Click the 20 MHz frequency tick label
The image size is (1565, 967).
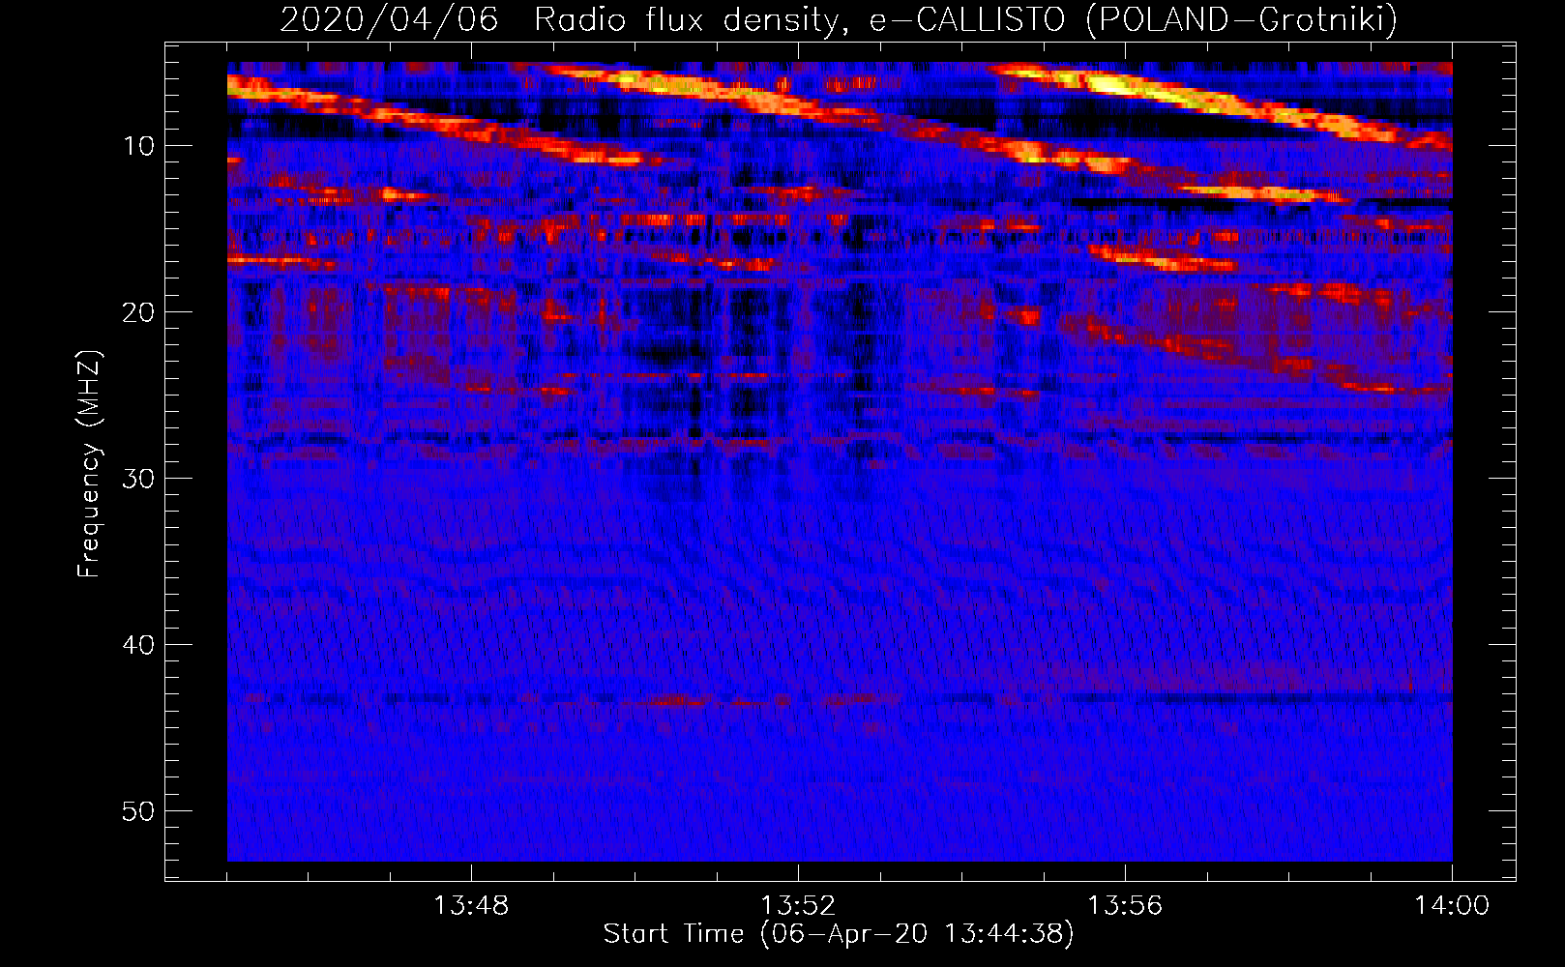139,312
